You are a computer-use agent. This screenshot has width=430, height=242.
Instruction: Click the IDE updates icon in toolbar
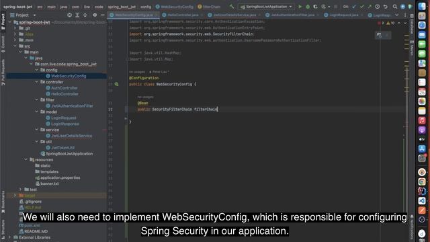[402, 7]
